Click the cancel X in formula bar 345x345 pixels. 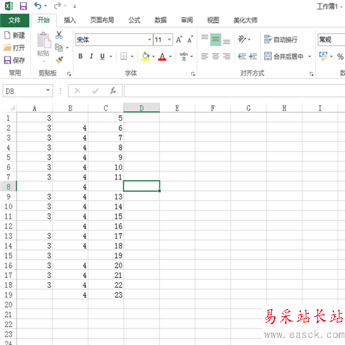click(x=77, y=91)
